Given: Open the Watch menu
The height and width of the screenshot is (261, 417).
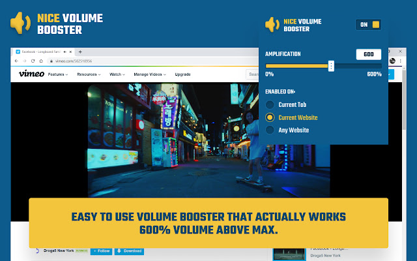Looking at the screenshot, I should [x=117, y=74].
